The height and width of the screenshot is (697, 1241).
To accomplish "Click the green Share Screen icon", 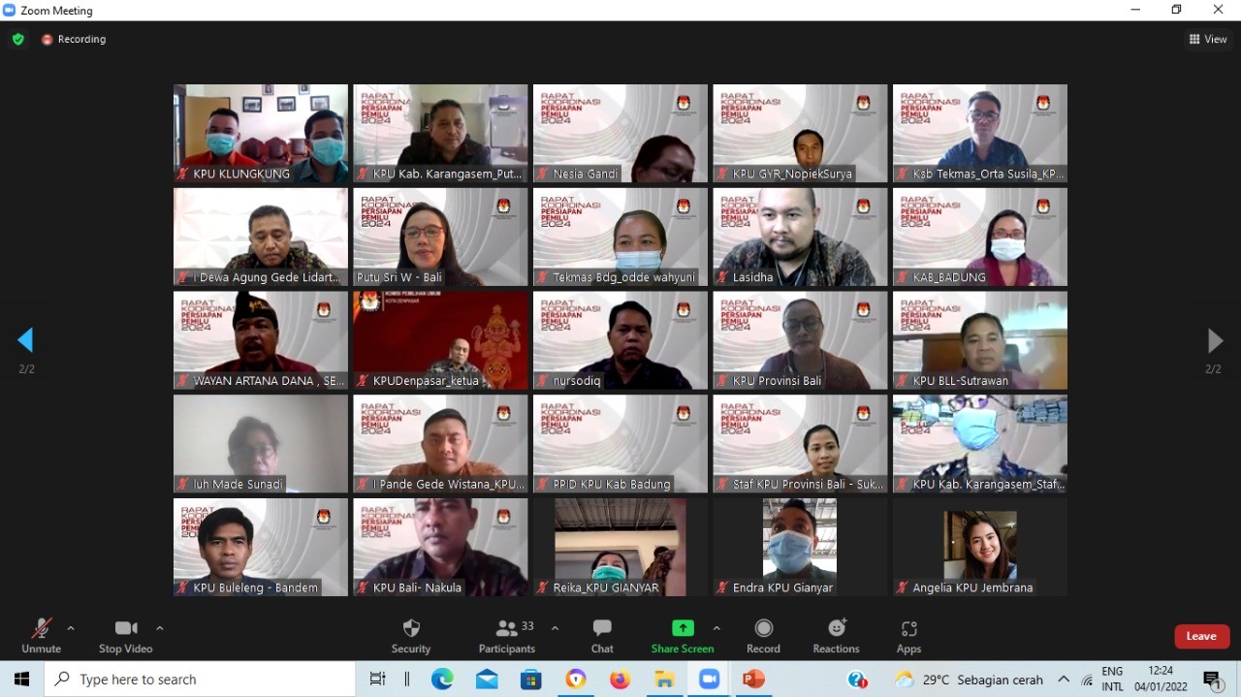I will 683,628.
